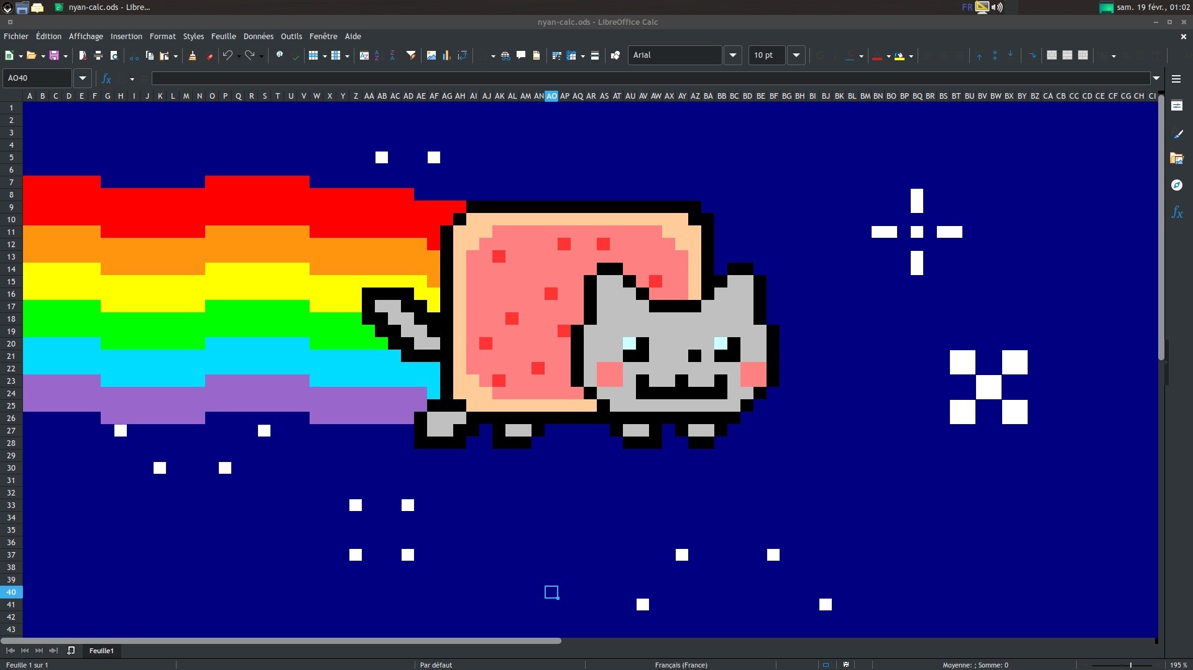Screen dimensions: 1193x670
Task: Open sidebar Properties panel icon
Action: (x=1177, y=106)
